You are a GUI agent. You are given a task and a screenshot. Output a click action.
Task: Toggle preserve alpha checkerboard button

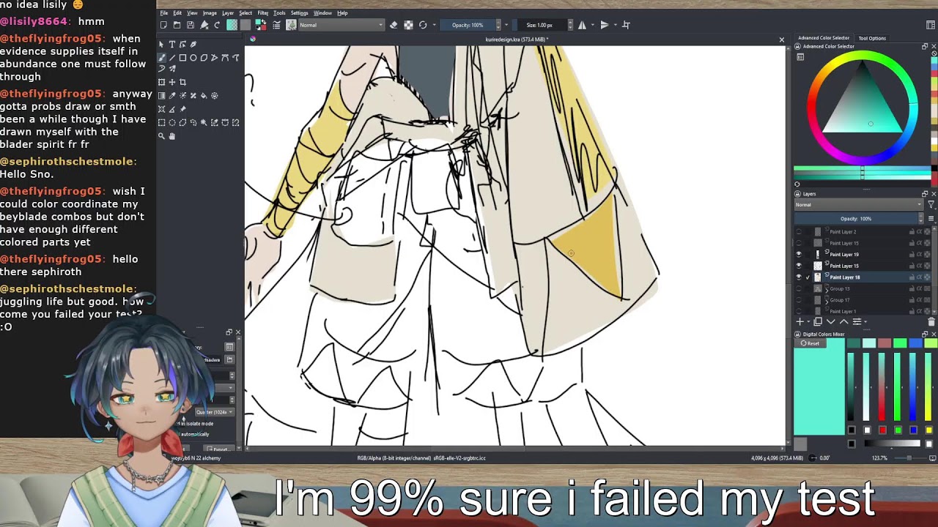tap(408, 25)
